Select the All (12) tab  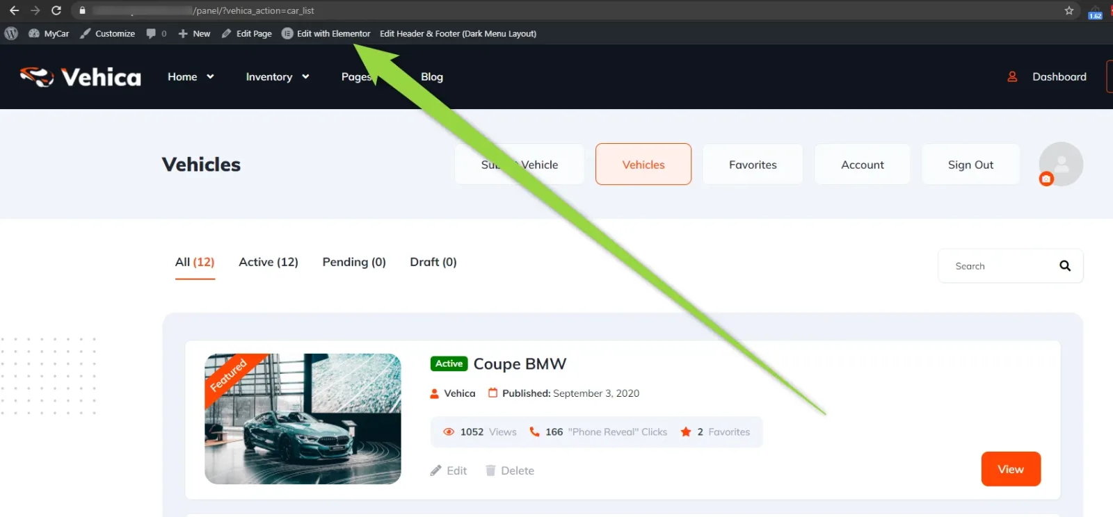coord(195,262)
